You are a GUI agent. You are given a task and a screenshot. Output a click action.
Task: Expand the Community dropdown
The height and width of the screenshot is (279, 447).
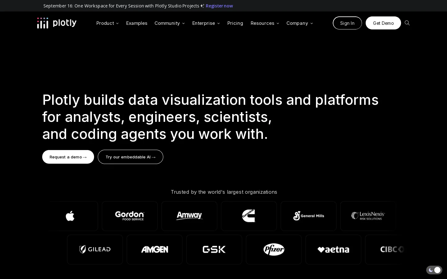[169, 23]
